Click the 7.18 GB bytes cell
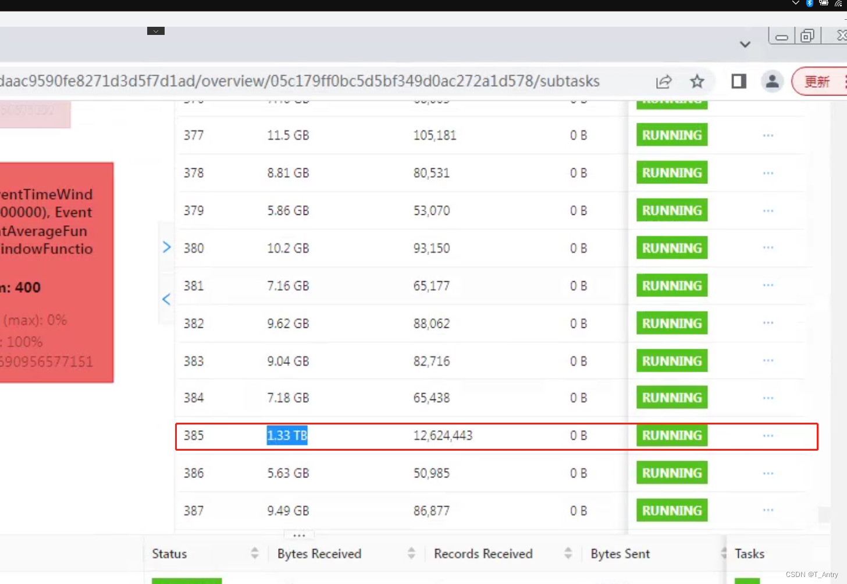The height and width of the screenshot is (584, 847). coord(288,398)
